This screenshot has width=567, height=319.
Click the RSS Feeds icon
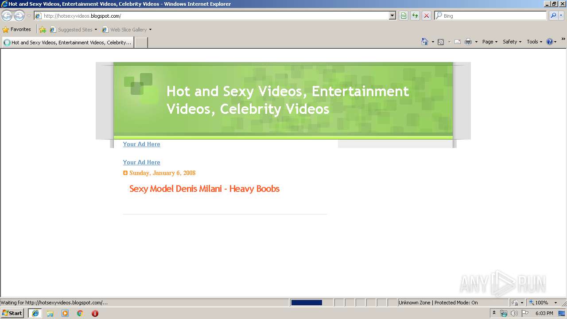441,42
